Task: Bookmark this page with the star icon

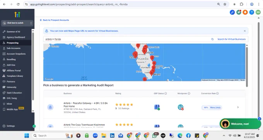Action: (225, 4)
